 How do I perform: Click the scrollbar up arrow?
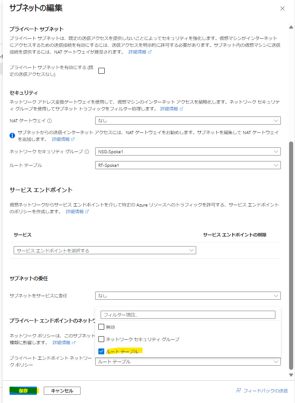[x=291, y=27]
